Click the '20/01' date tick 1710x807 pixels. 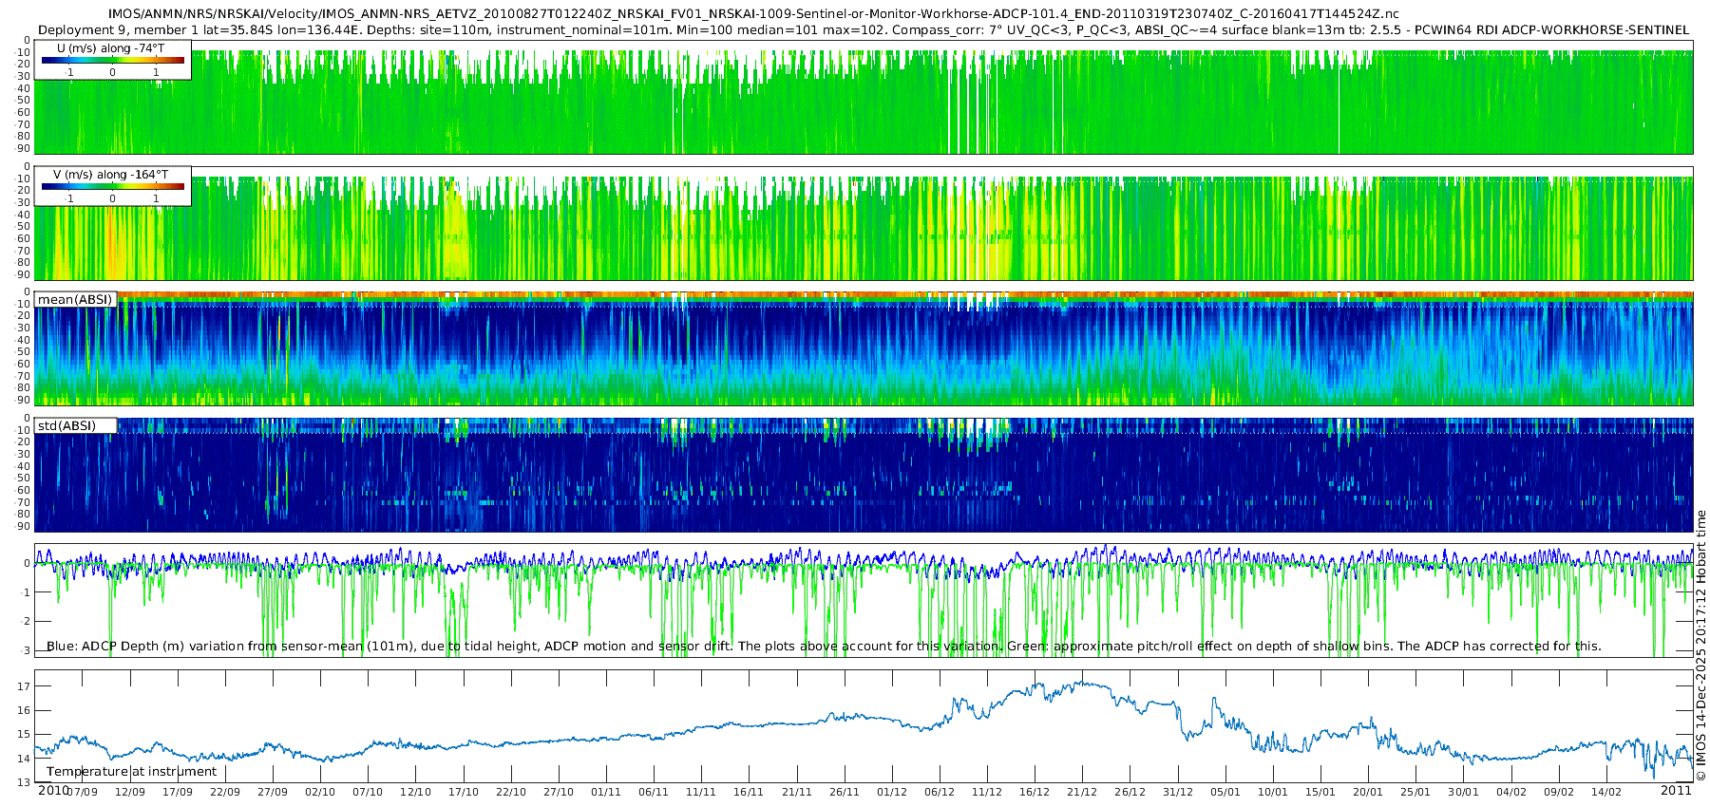point(1368,792)
